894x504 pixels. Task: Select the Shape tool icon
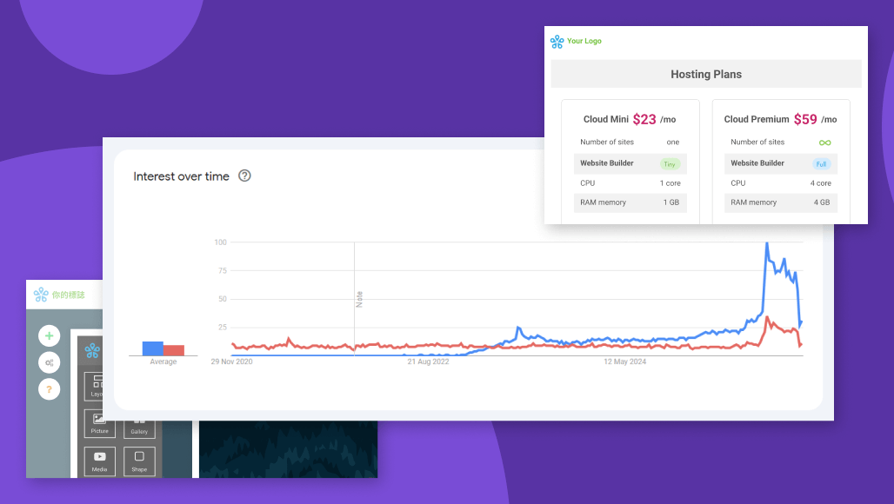pos(138,461)
